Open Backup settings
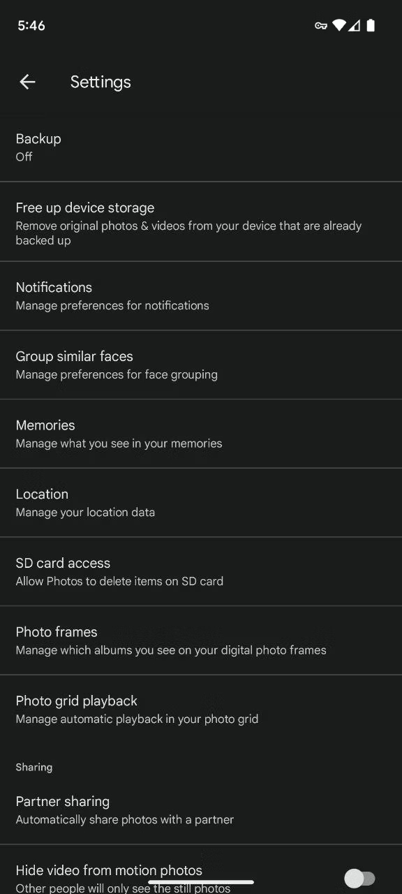 point(201,147)
